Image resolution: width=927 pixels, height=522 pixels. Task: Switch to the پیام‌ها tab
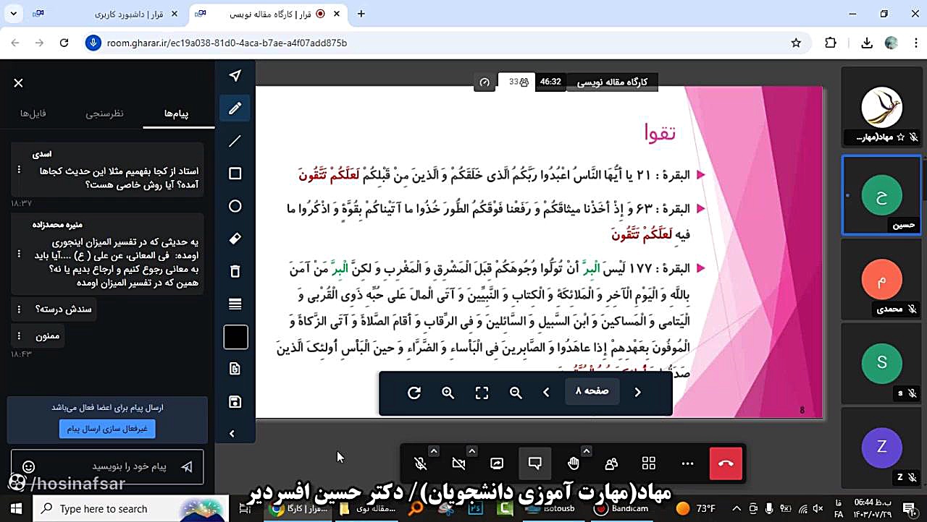pos(177,114)
